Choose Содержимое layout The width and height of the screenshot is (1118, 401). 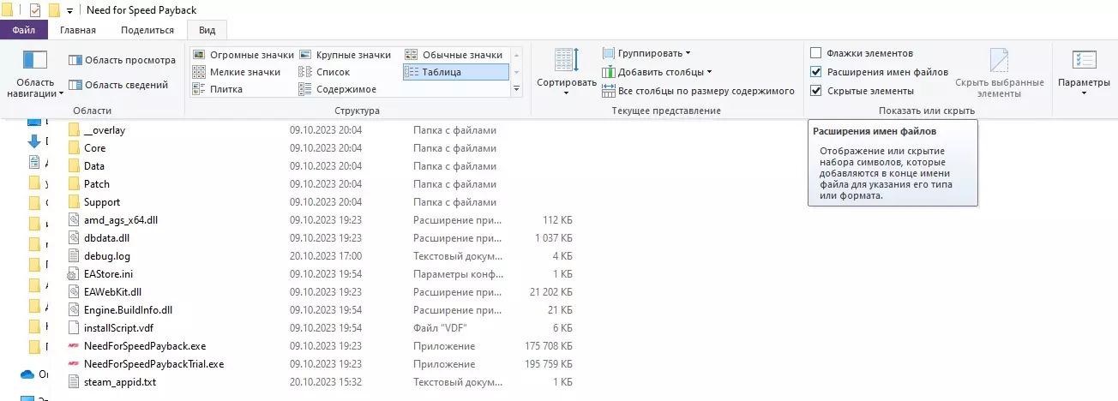[x=337, y=89]
